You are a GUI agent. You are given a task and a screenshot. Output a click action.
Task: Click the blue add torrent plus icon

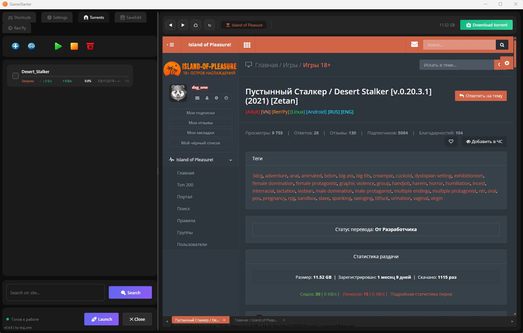tap(16, 46)
